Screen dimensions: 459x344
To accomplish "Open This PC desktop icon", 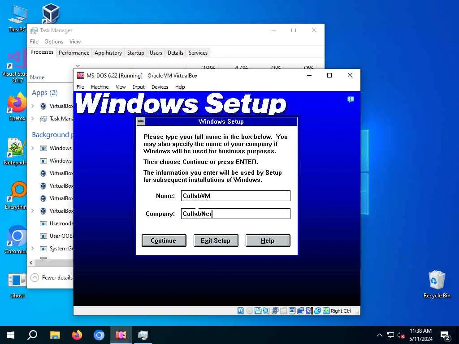I will [17, 18].
